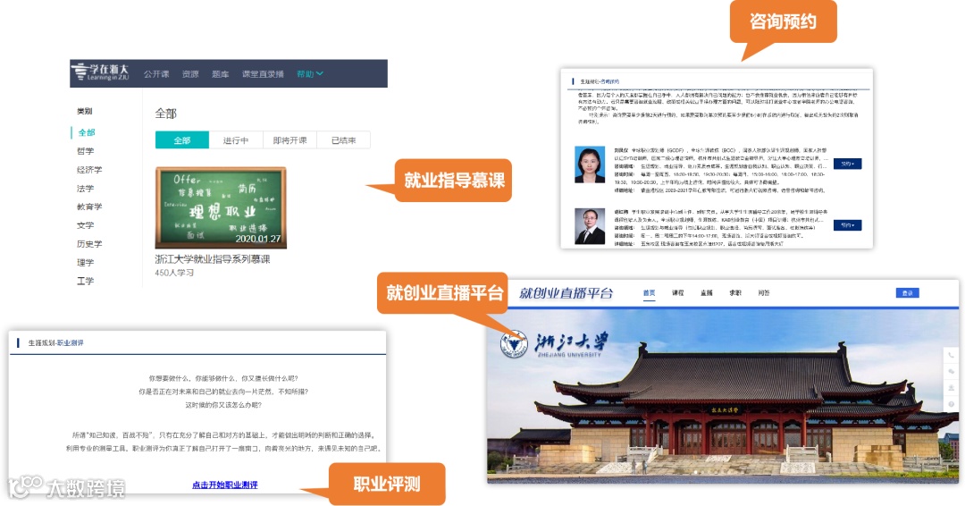The height and width of the screenshot is (506, 965).
Task: Select the 全部 category in the sidebar
Action: pyautogui.click(x=86, y=132)
